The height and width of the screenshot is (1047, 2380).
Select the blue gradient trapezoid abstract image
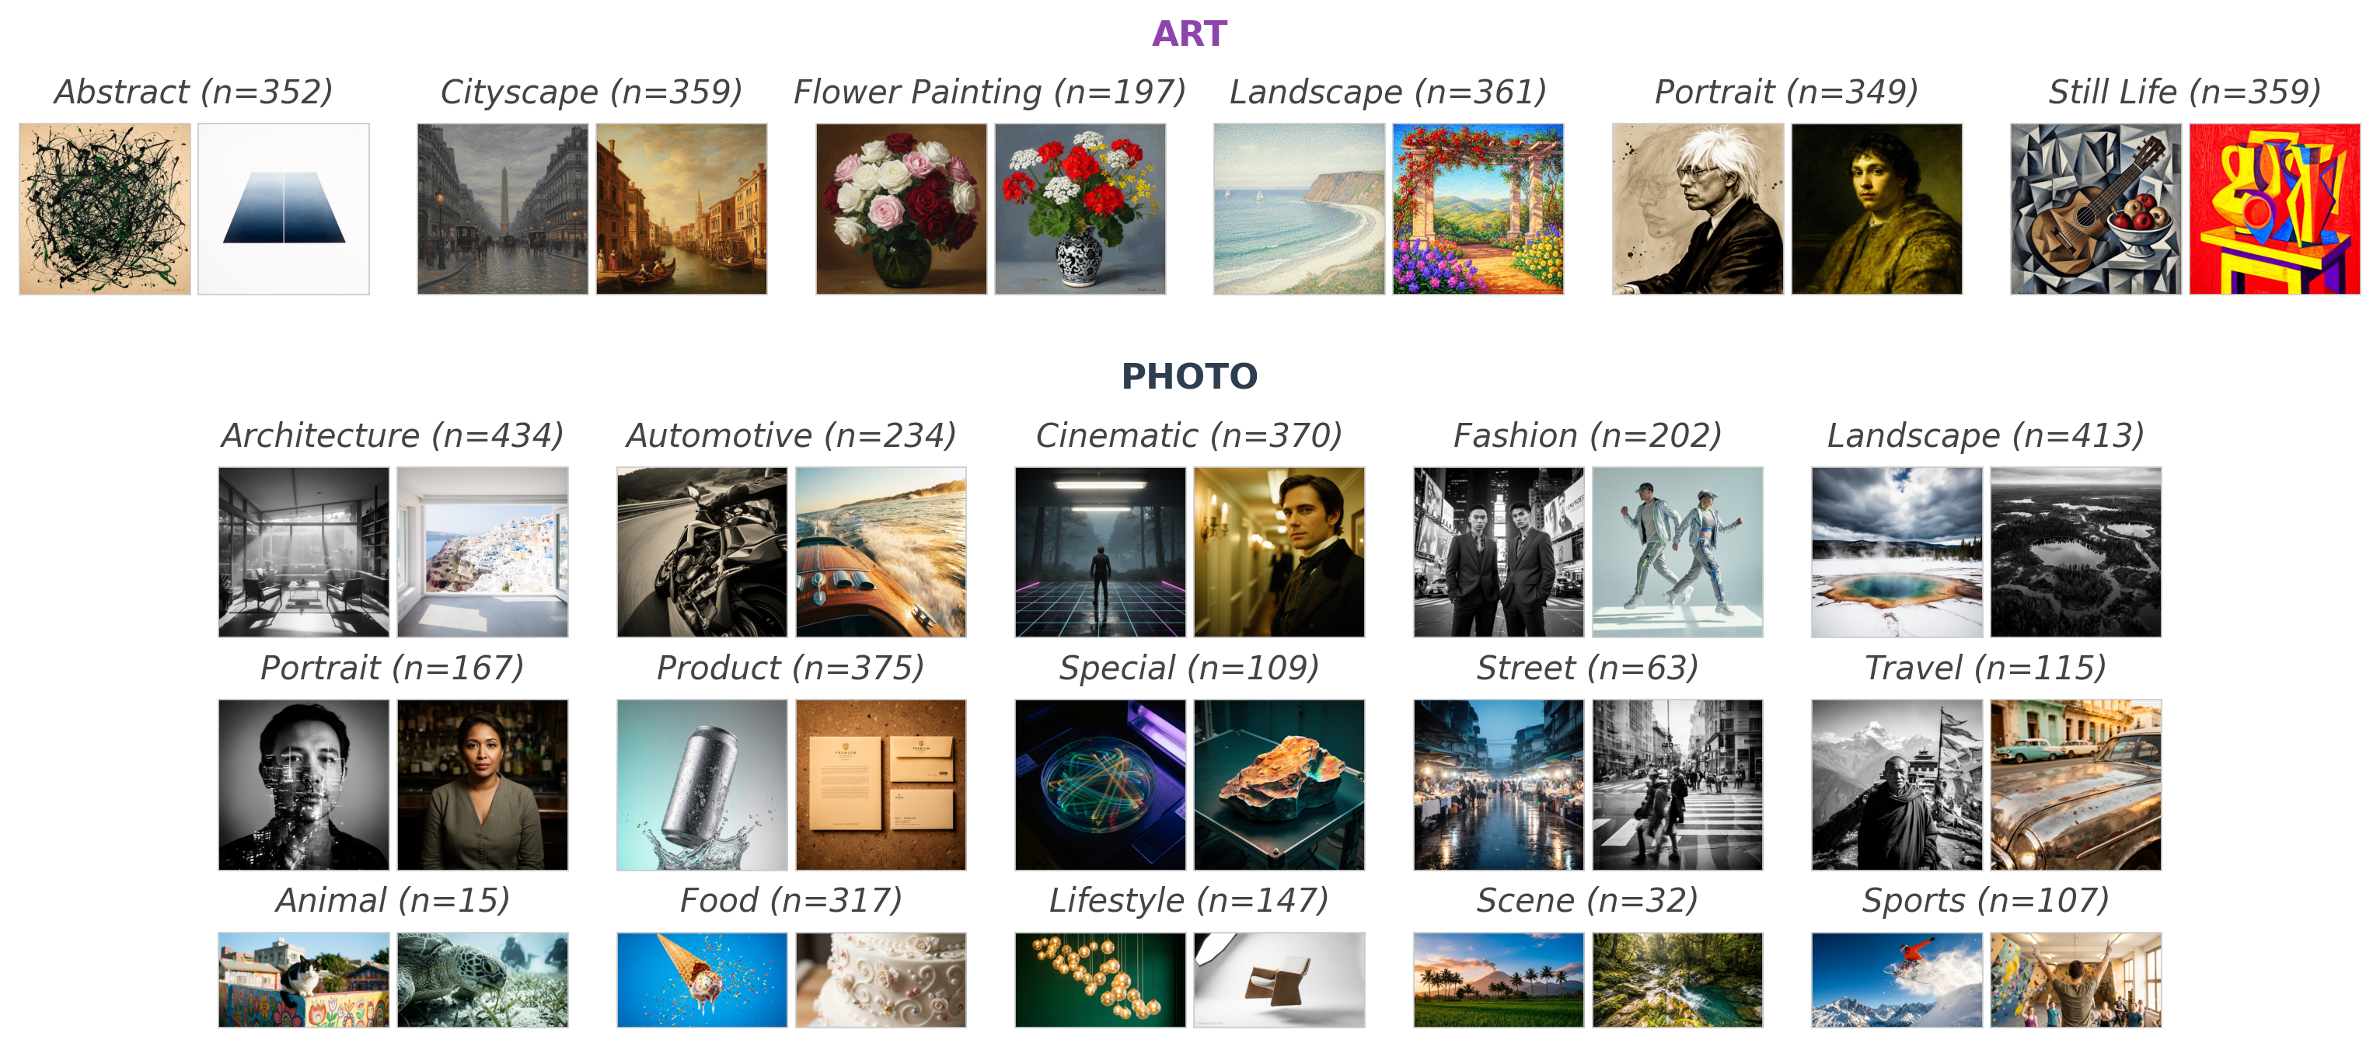pyautogui.click(x=284, y=209)
